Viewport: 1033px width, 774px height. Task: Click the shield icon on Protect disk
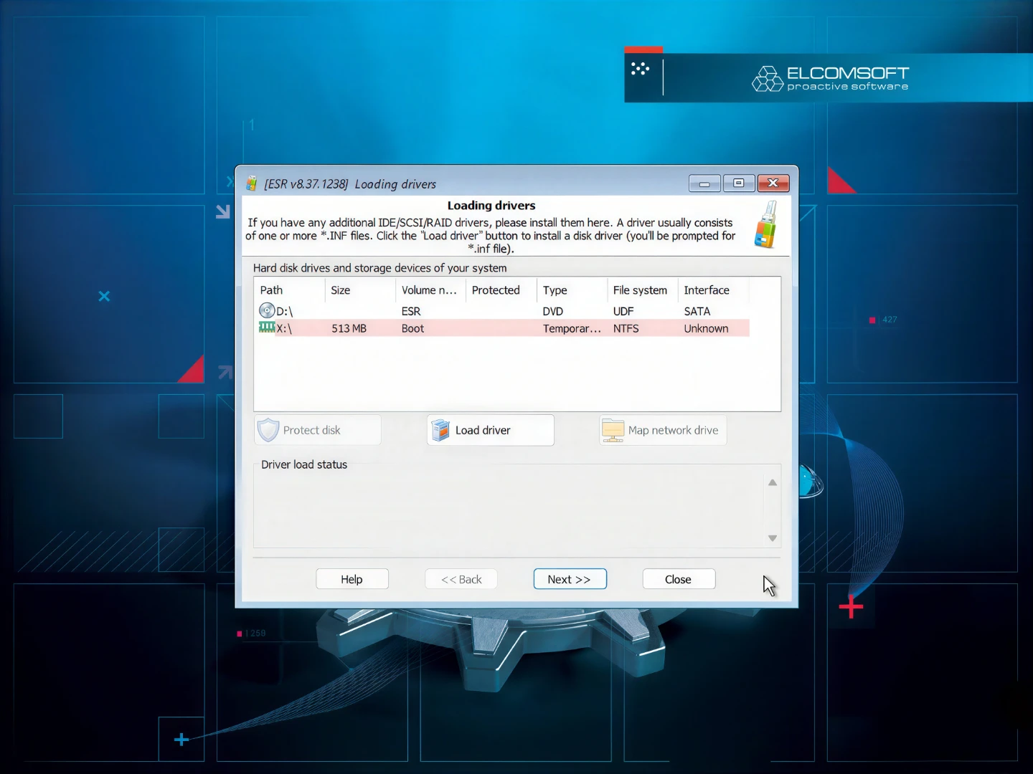click(268, 430)
